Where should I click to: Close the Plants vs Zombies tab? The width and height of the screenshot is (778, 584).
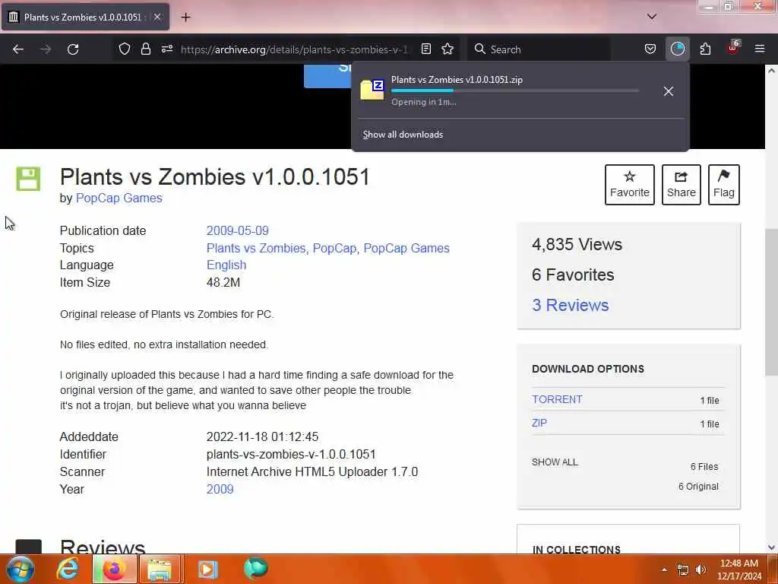pos(157,17)
